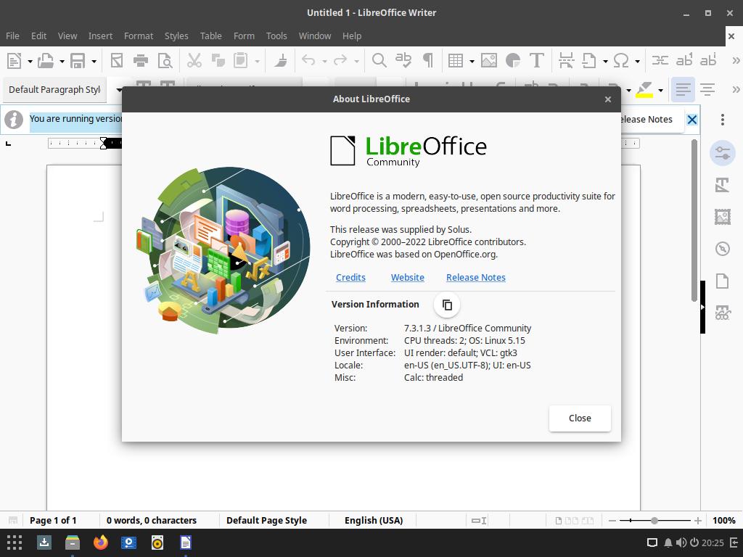Launch Firefox from the taskbar

100,542
